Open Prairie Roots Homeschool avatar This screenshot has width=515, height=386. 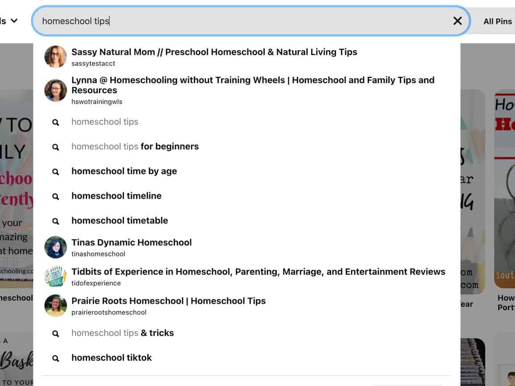pos(55,306)
